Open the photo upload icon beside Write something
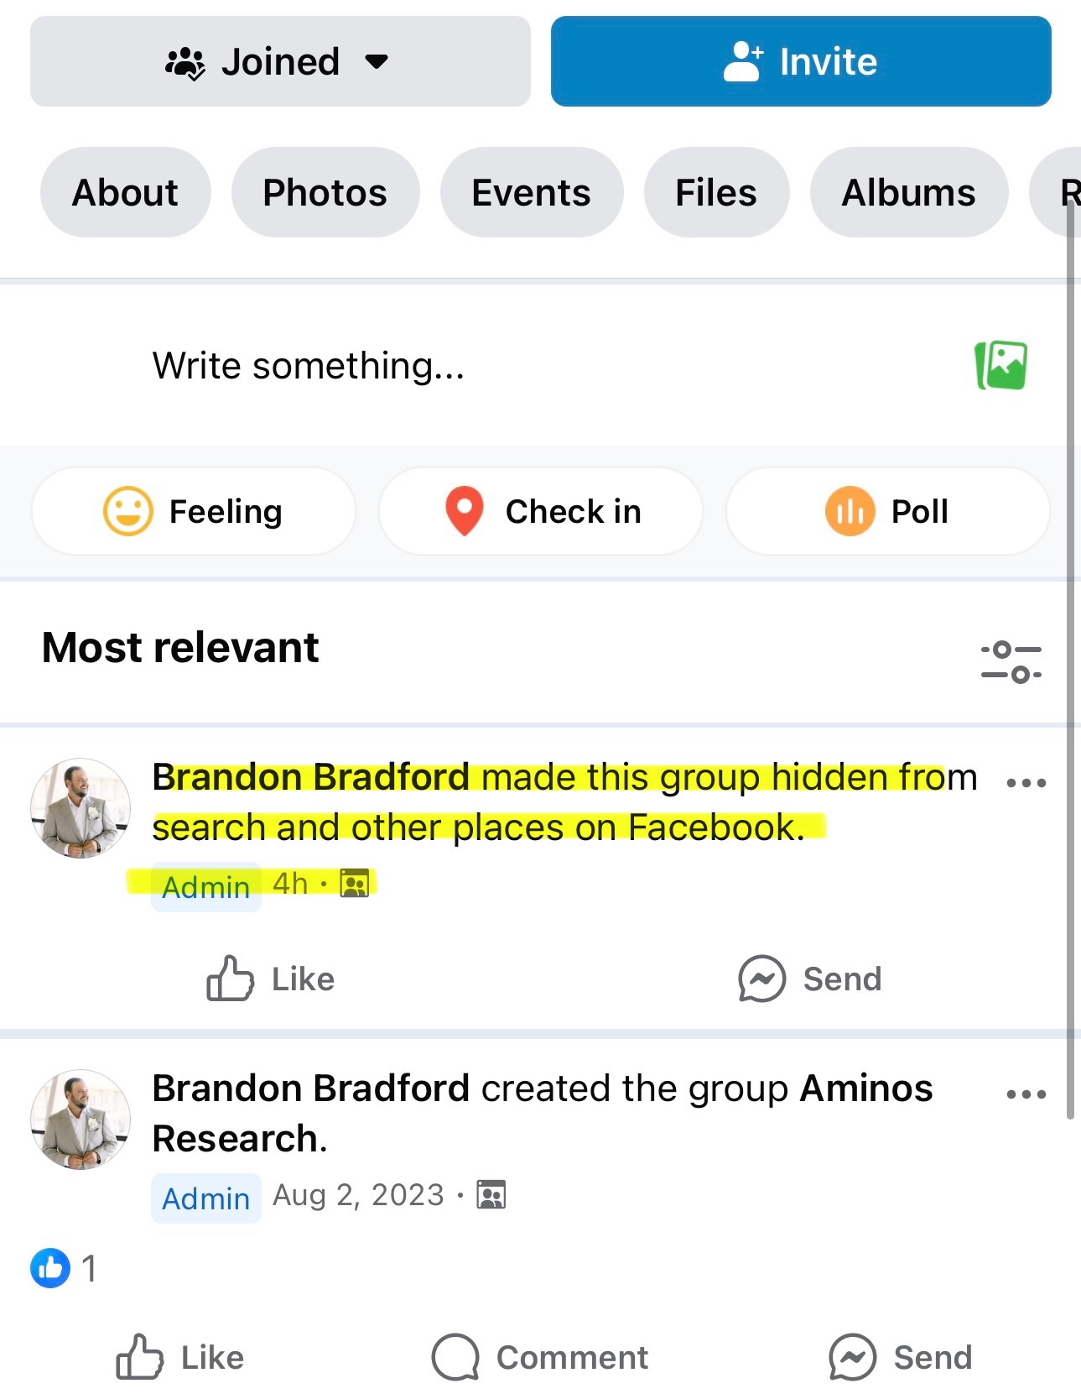Image resolution: width=1081 pixels, height=1399 pixels. pos(1001,365)
